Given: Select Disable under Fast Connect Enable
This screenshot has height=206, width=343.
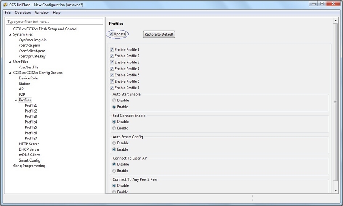Looking at the screenshot, I should (114, 122).
